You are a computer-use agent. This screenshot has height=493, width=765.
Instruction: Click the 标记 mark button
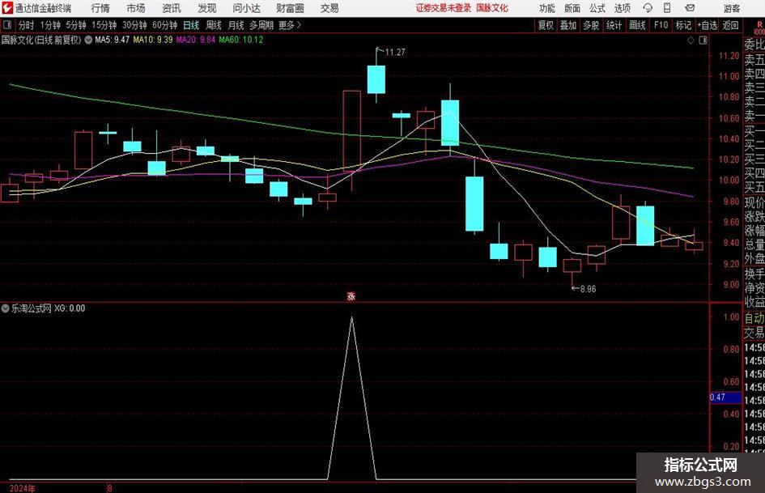[x=683, y=25]
